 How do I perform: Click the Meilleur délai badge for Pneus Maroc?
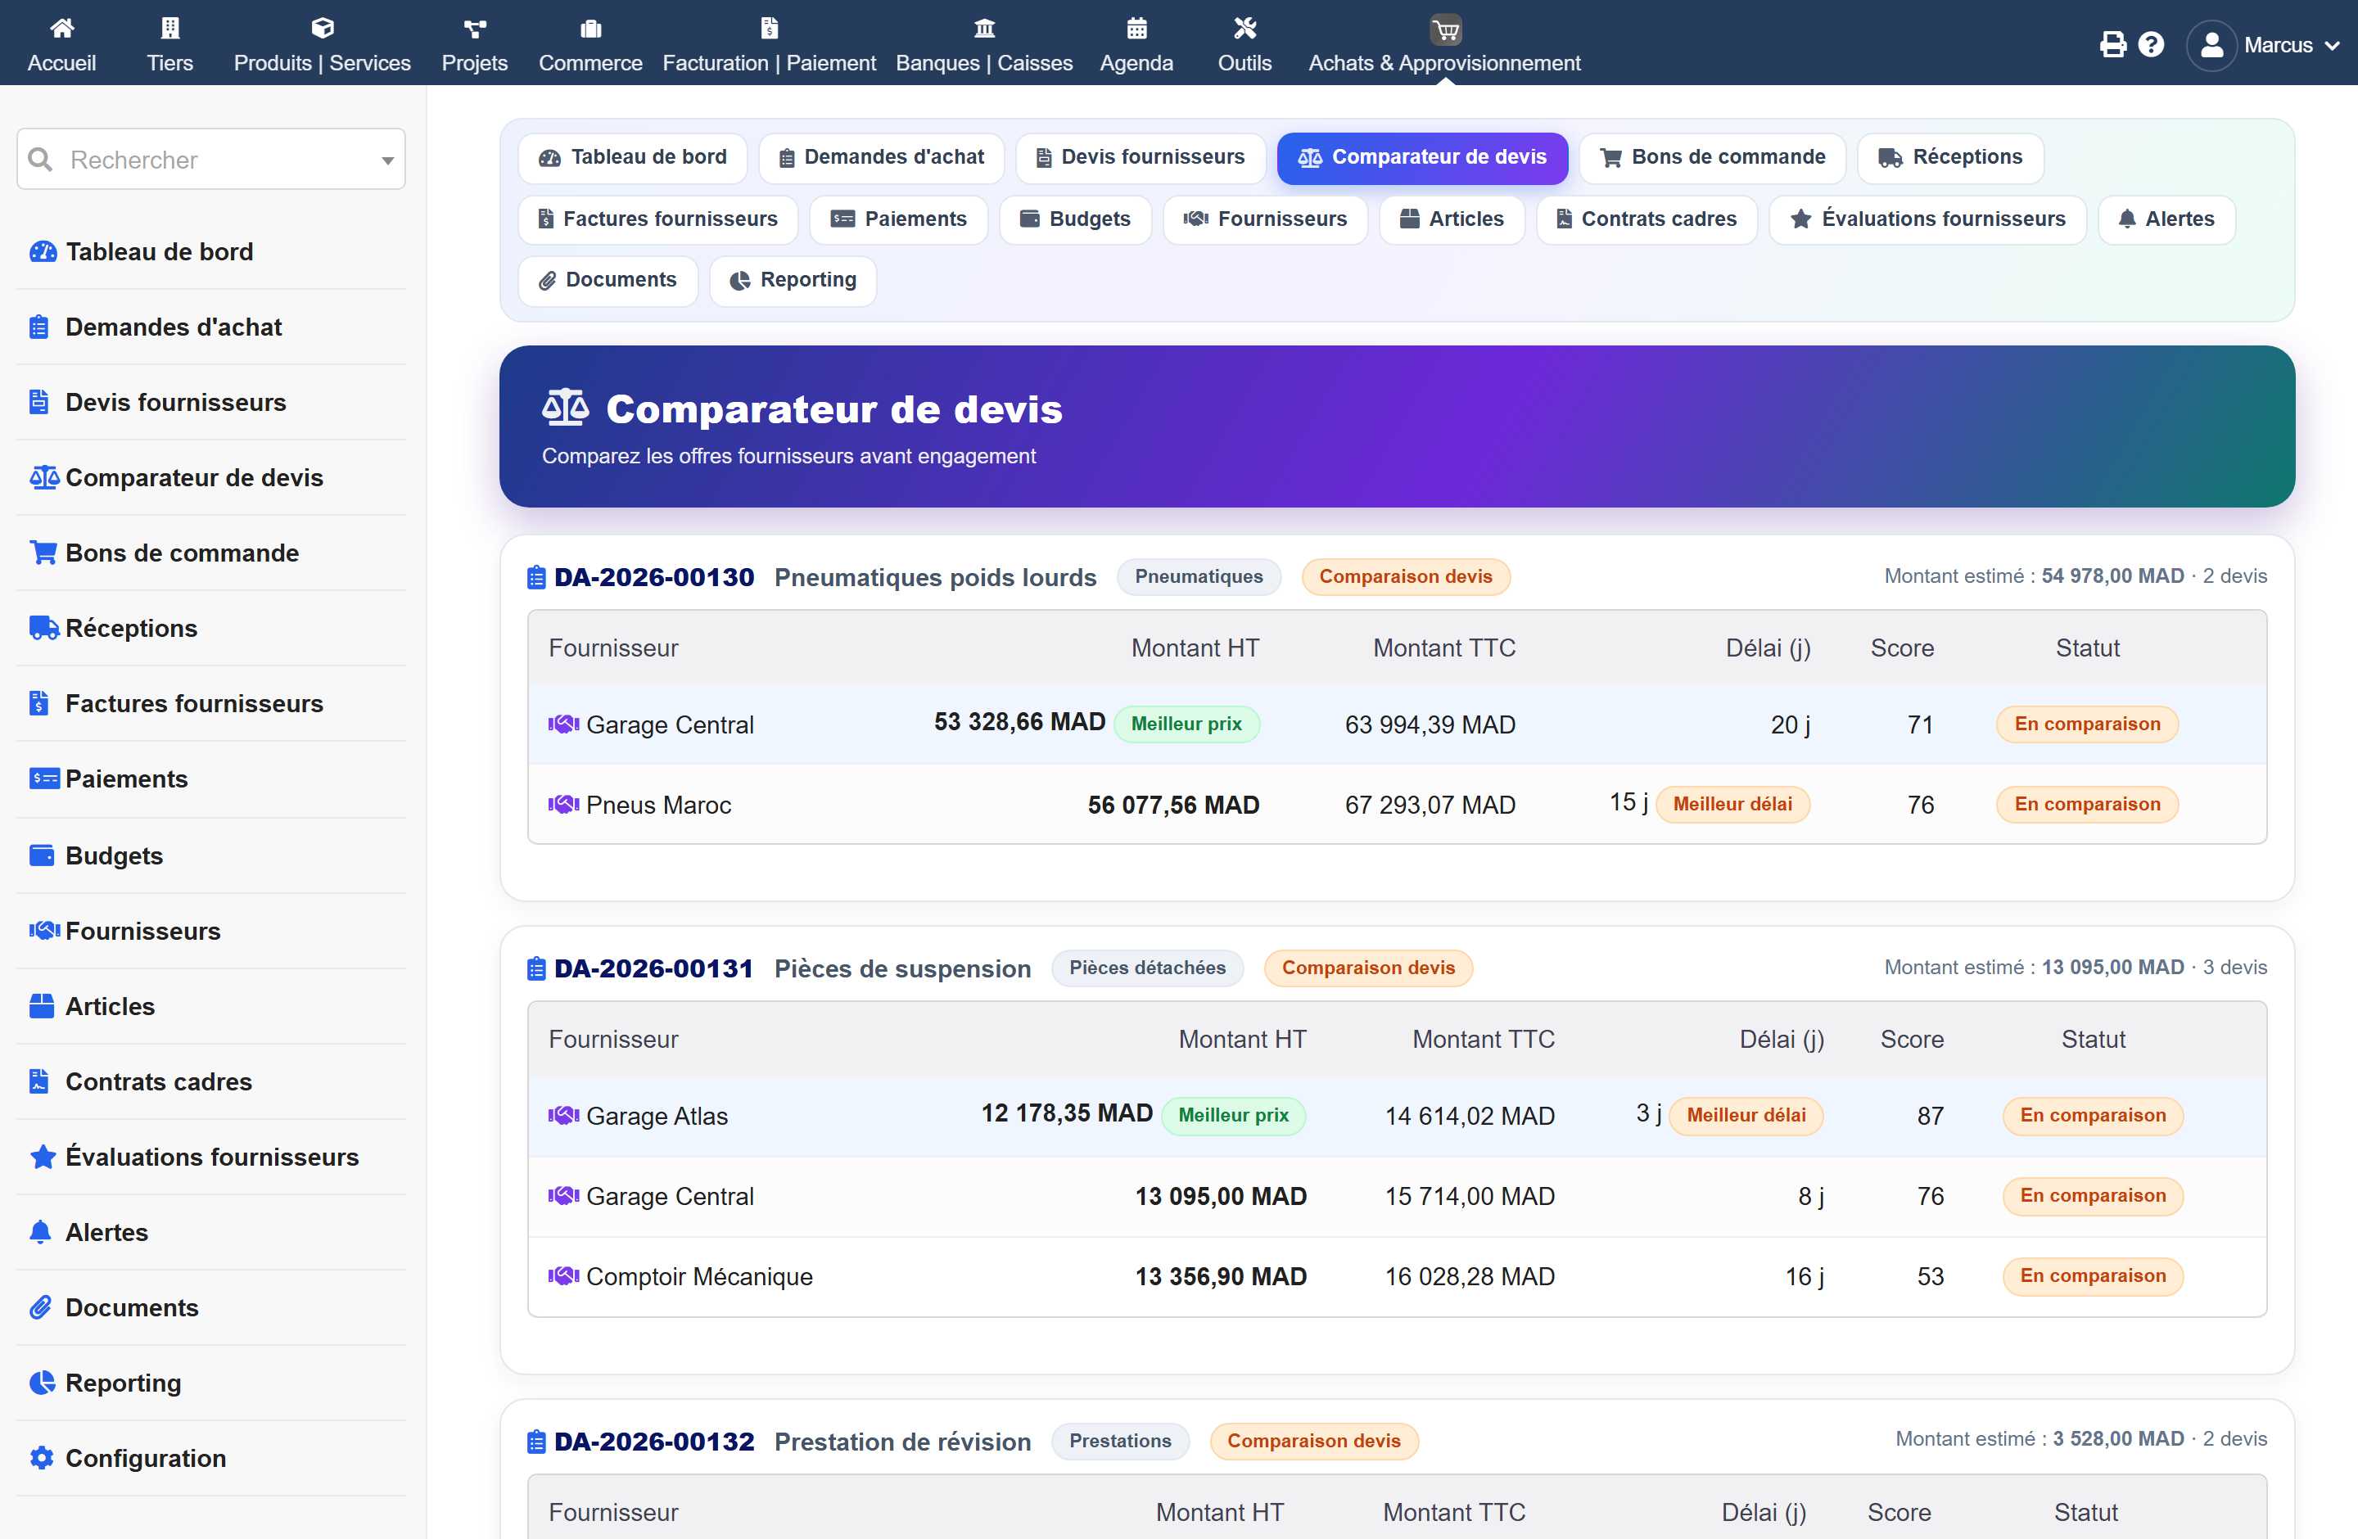tap(1732, 804)
